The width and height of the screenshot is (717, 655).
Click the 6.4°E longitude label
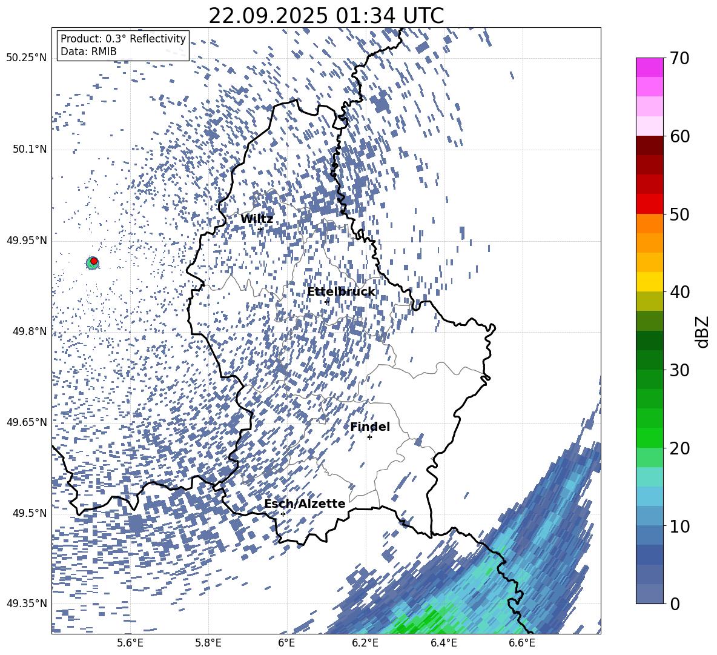[x=443, y=643]
